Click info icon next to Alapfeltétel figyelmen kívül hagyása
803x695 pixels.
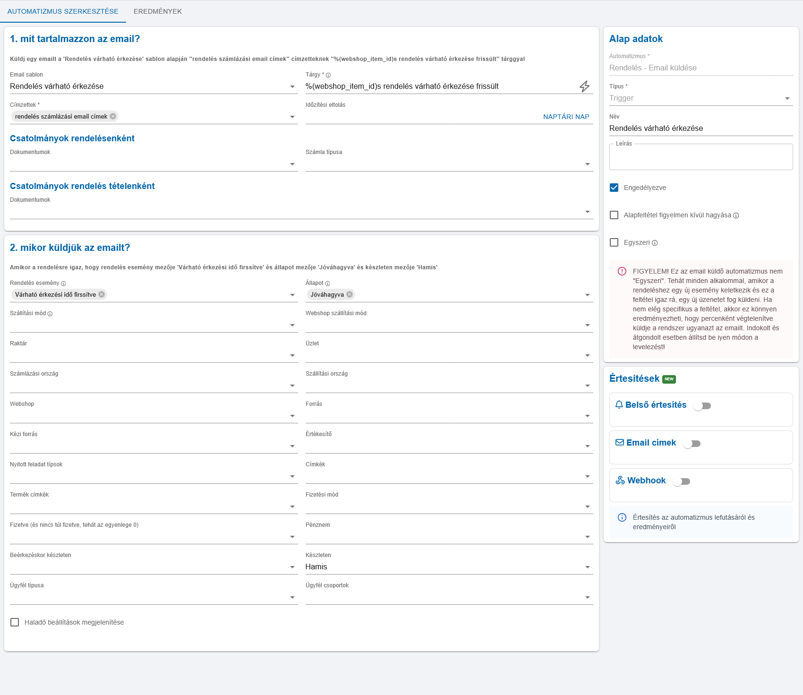tap(736, 215)
